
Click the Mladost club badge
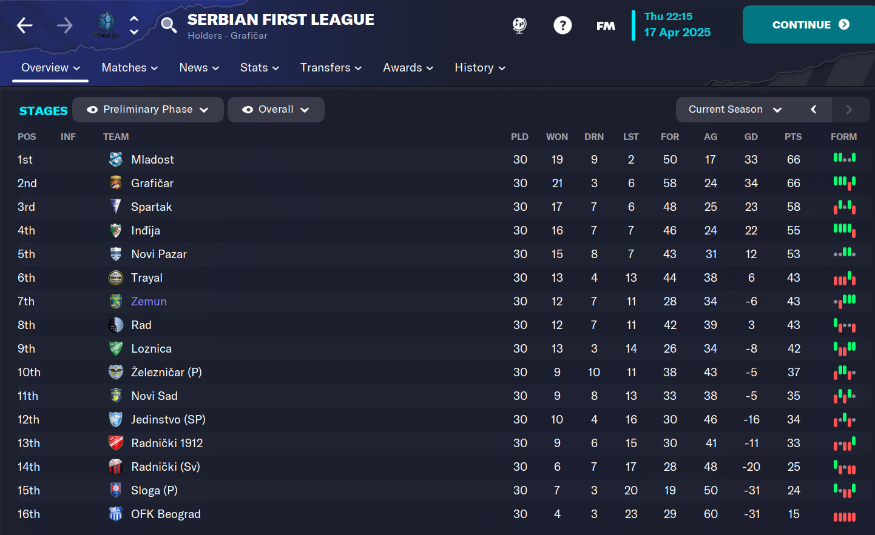(116, 159)
